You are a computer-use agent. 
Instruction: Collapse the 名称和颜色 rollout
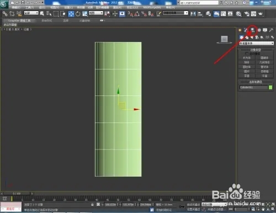point(256,82)
